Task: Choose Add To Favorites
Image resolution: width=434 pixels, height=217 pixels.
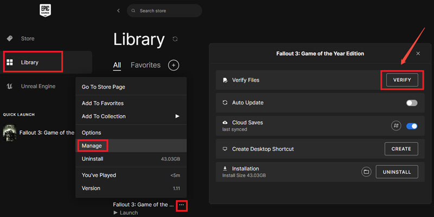Action: pyautogui.click(x=131, y=103)
